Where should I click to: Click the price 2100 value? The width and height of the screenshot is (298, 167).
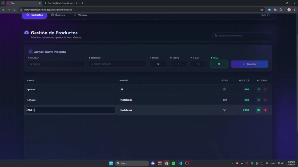(x=246, y=110)
